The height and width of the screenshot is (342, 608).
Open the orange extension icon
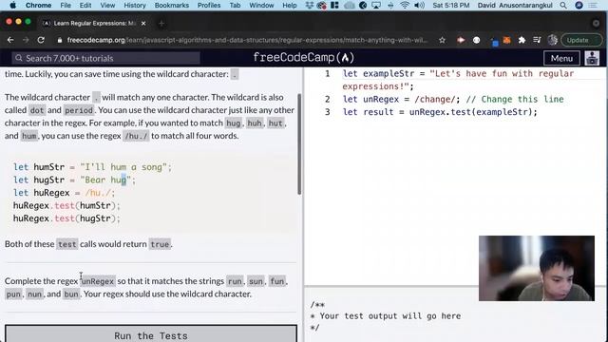[506, 40]
